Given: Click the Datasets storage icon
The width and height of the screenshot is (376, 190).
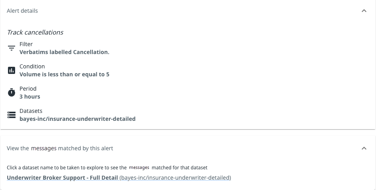Looking at the screenshot, I should (12, 115).
